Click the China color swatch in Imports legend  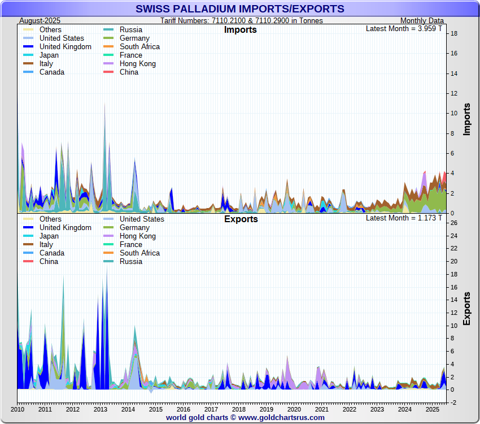click(x=110, y=72)
